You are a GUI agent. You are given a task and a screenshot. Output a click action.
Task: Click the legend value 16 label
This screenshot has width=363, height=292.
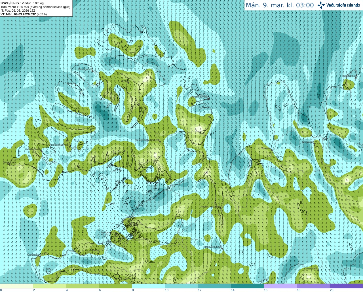pyautogui.click(x=265, y=290)
